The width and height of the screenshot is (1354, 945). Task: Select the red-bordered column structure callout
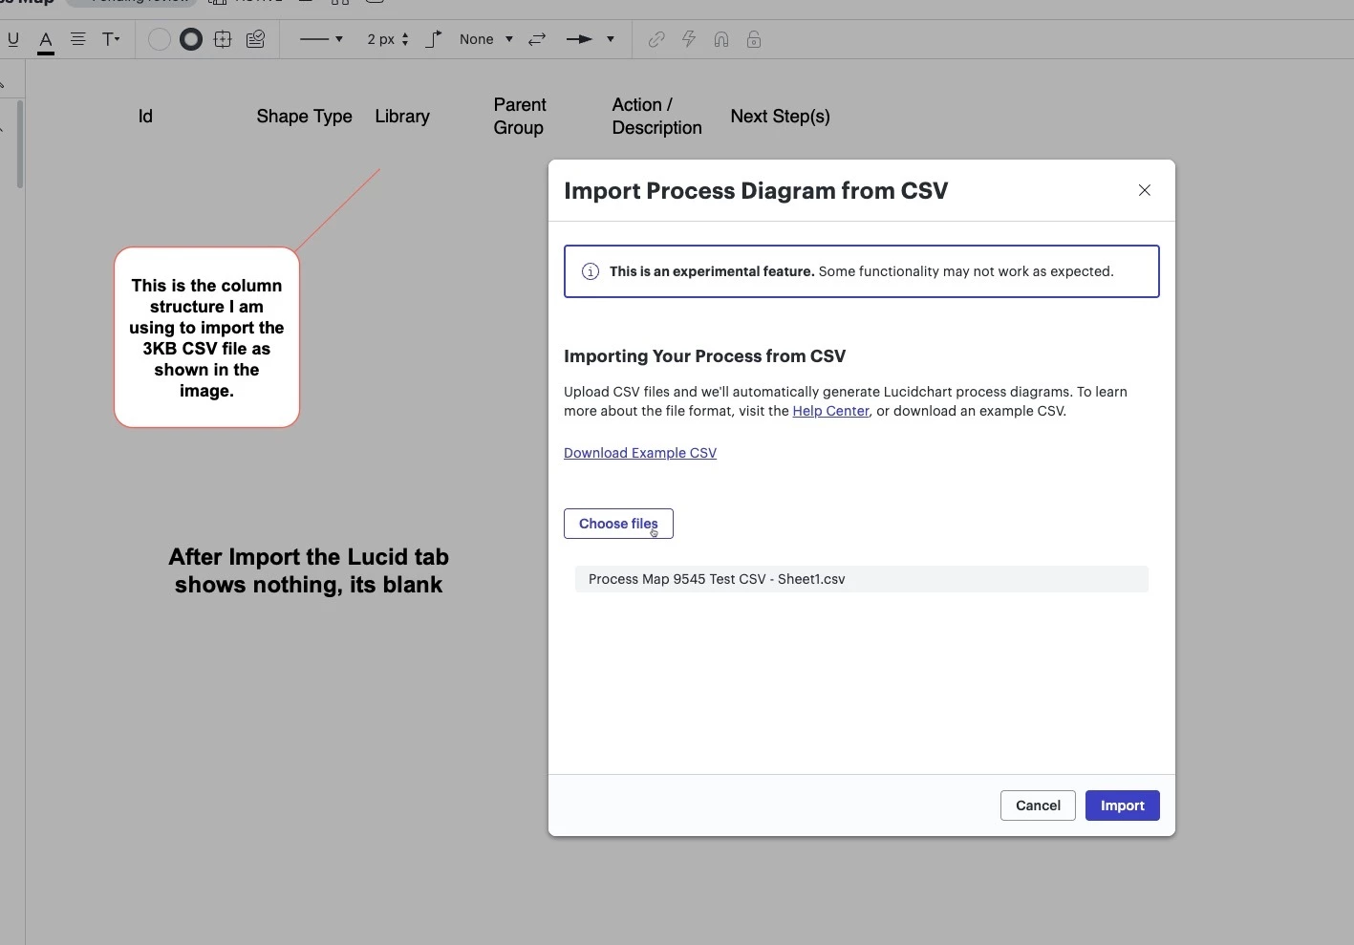pyautogui.click(x=206, y=337)
